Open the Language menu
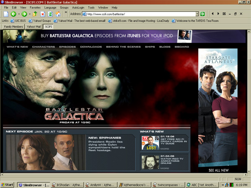 (50, 8)
